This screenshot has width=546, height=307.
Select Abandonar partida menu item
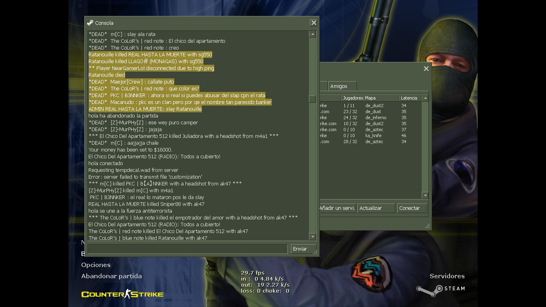coord(112,276)
